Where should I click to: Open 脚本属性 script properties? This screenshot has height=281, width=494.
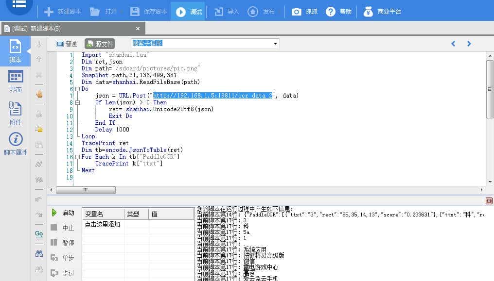coord(16,144)
